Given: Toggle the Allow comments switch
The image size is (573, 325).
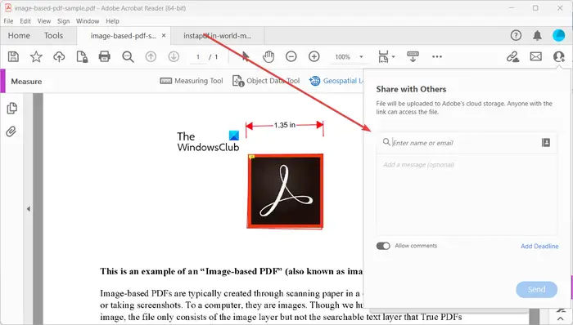Looking at the screenshot, I should point(383,246).
